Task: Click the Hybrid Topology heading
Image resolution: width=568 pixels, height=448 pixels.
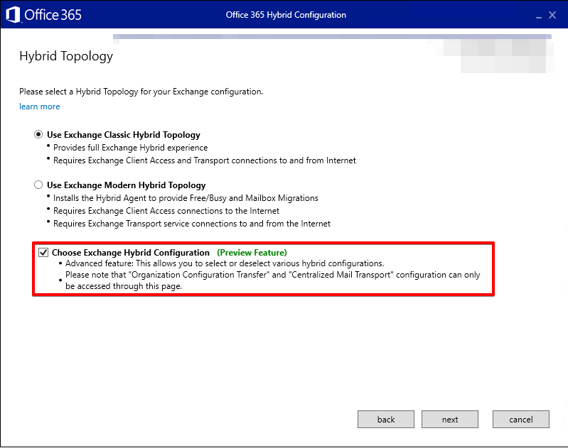Action: [66, 57]
